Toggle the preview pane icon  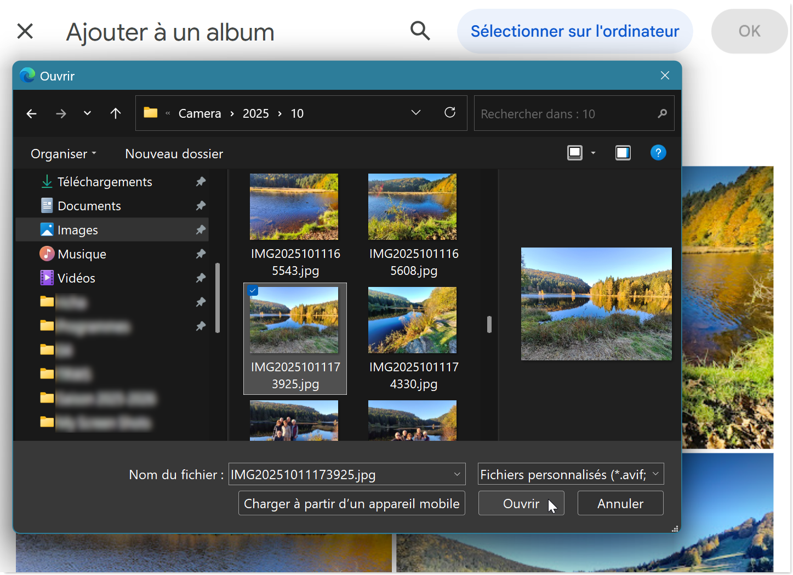[x=623, y=153]
